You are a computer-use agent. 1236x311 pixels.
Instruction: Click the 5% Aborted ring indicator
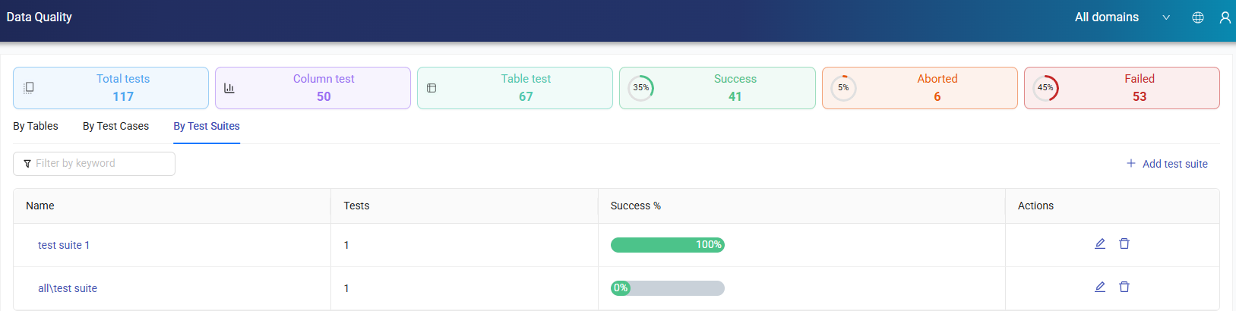point(843,88)
